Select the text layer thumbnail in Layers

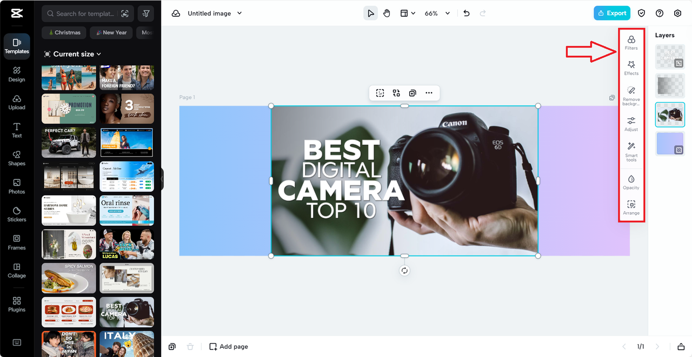[x=670, y=57]
